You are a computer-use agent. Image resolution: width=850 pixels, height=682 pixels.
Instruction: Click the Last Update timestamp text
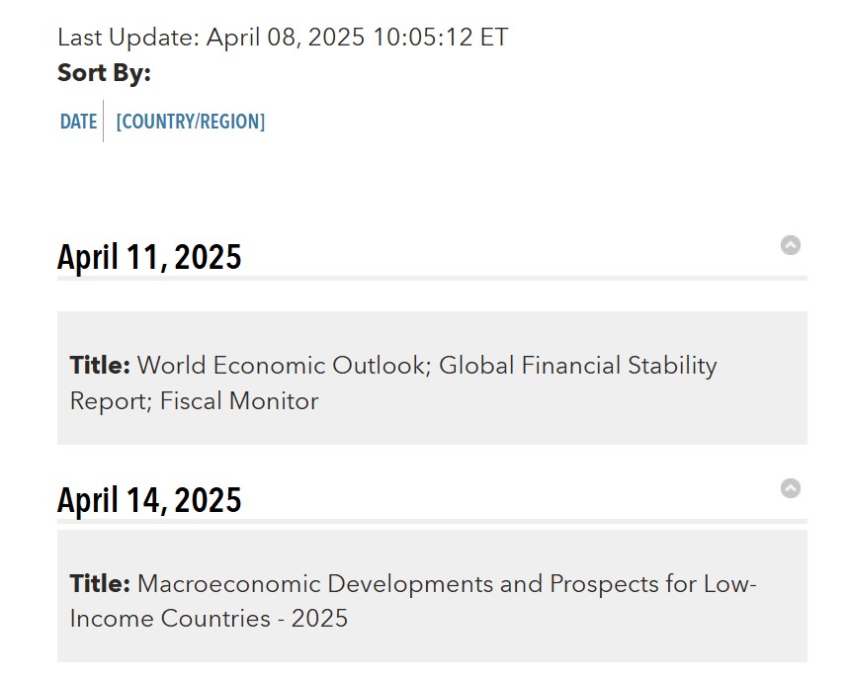pyautogui.click(x=283, y=38)
